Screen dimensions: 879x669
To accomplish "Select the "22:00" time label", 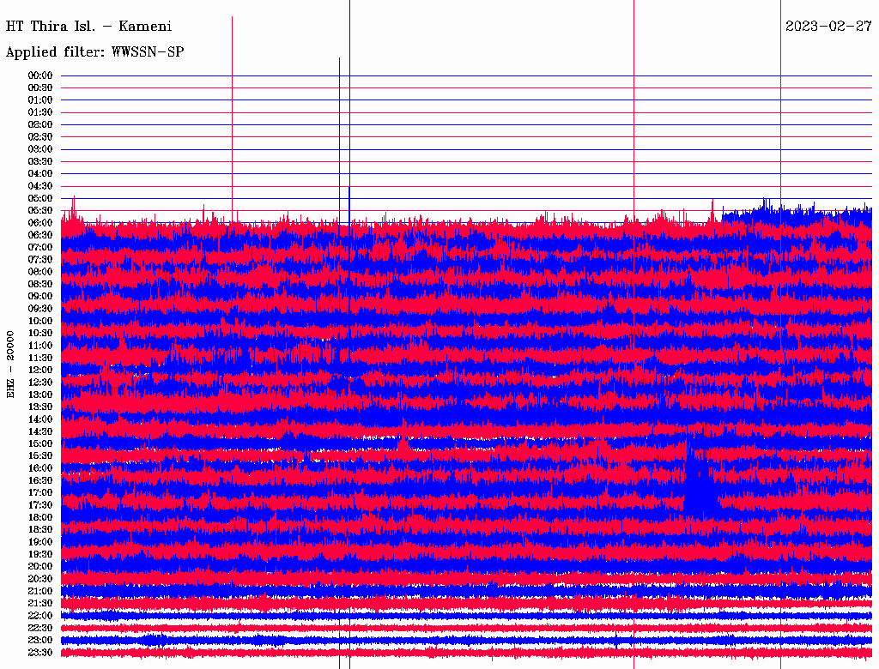I will (x=40, y=616).
